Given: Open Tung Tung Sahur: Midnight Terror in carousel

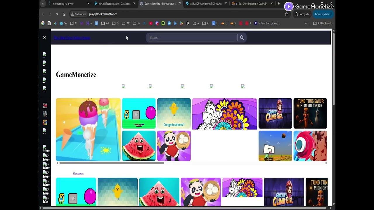Looking at the screenshot, I should [310, 113].
